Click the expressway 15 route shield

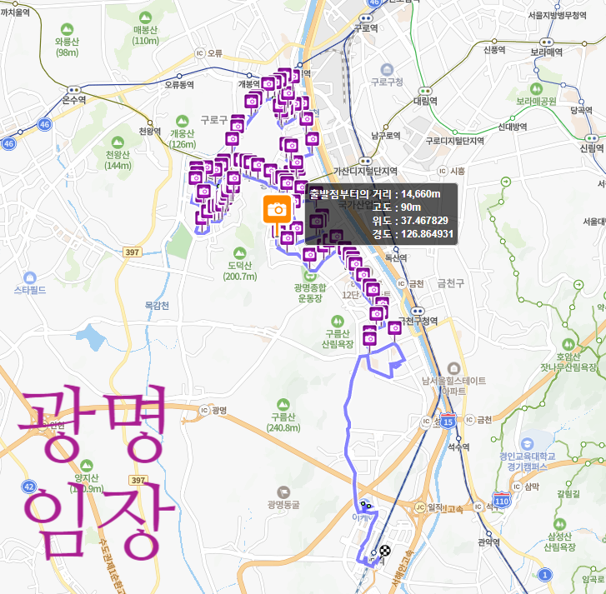click(448, 421)
